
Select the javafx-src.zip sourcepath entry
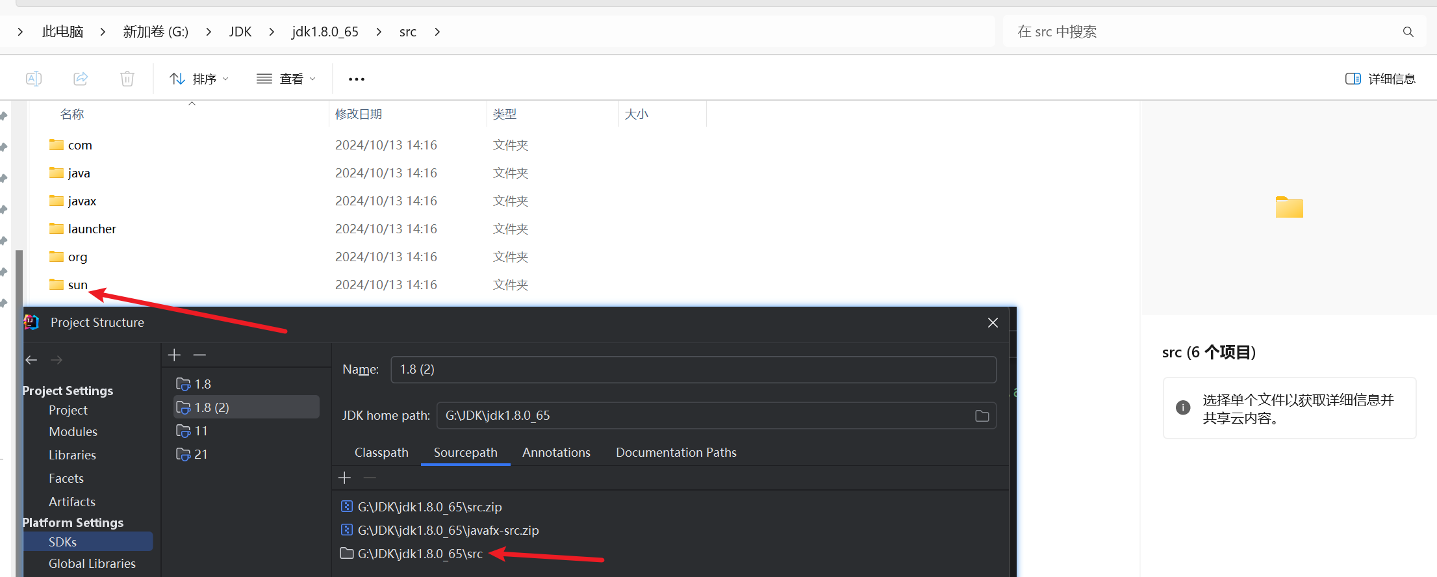(448, 530)
